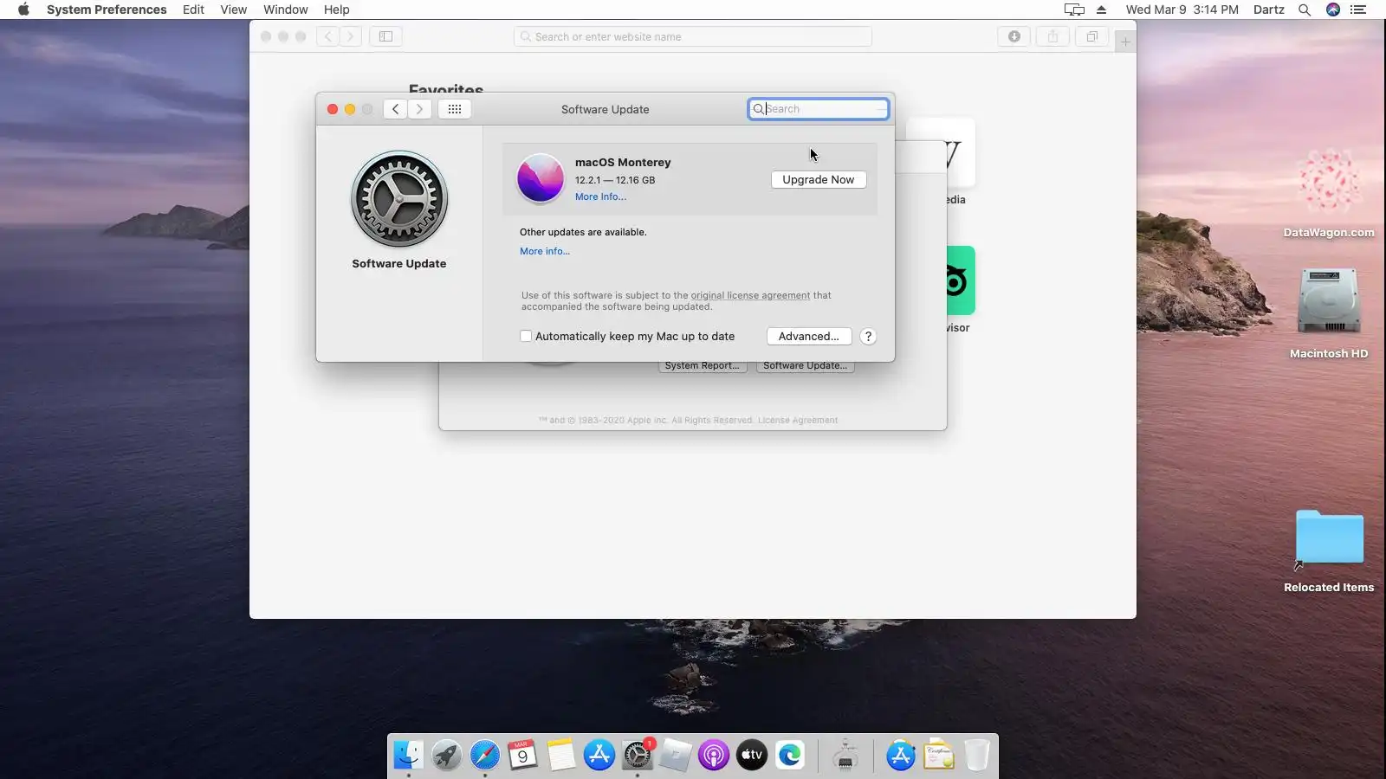Open the Edit menu

[x=193, y=10]
